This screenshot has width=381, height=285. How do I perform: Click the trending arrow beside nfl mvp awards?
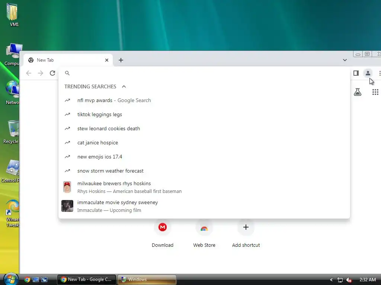pyautogui.click(x=67, y=100)
